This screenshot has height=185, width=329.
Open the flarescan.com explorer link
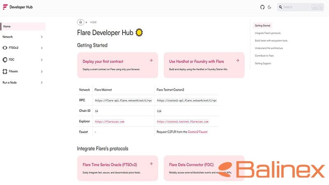109,122
